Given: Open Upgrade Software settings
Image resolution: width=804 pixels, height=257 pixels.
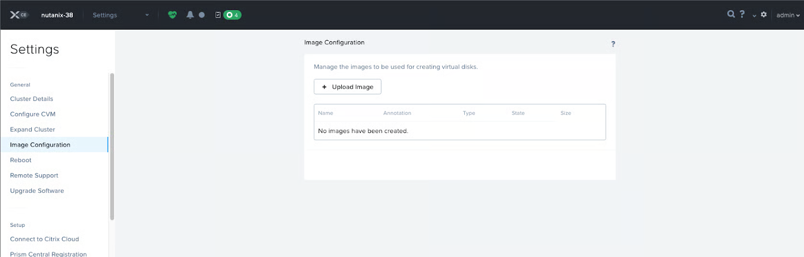Looking at the screenshot, I should [37, 191].
